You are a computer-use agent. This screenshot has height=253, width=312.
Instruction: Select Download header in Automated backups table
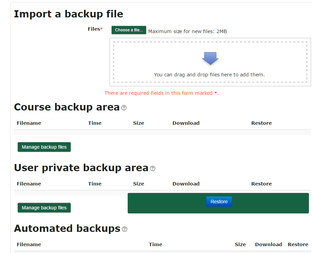268,244
